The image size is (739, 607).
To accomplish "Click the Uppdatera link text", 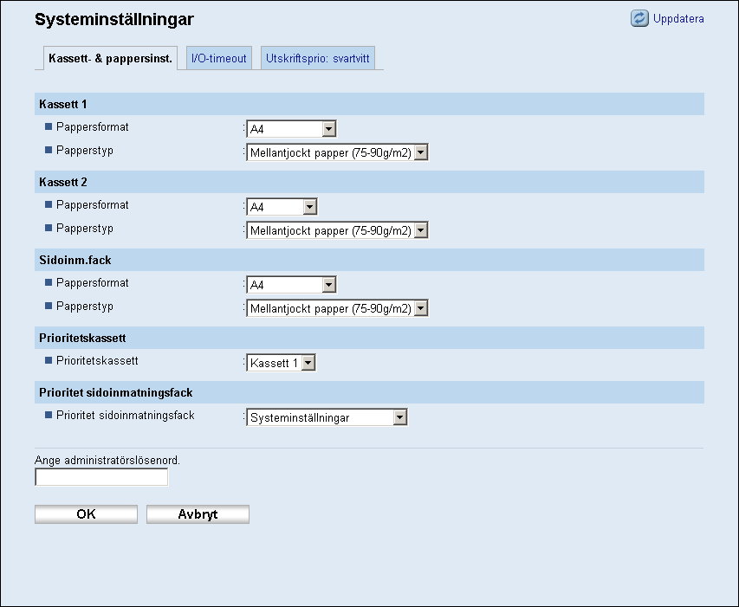I will 678,19.
